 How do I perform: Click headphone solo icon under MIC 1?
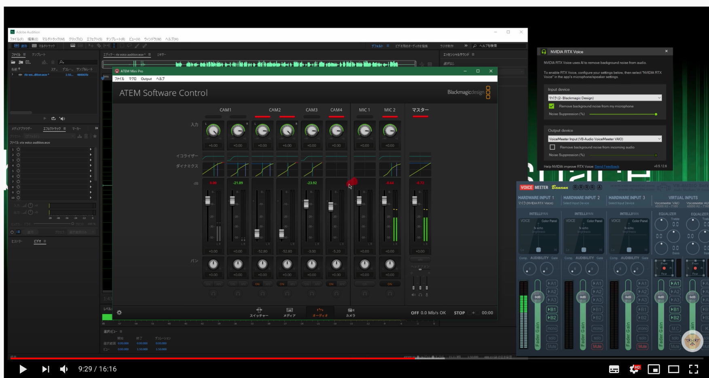click(x=365, y=294)
